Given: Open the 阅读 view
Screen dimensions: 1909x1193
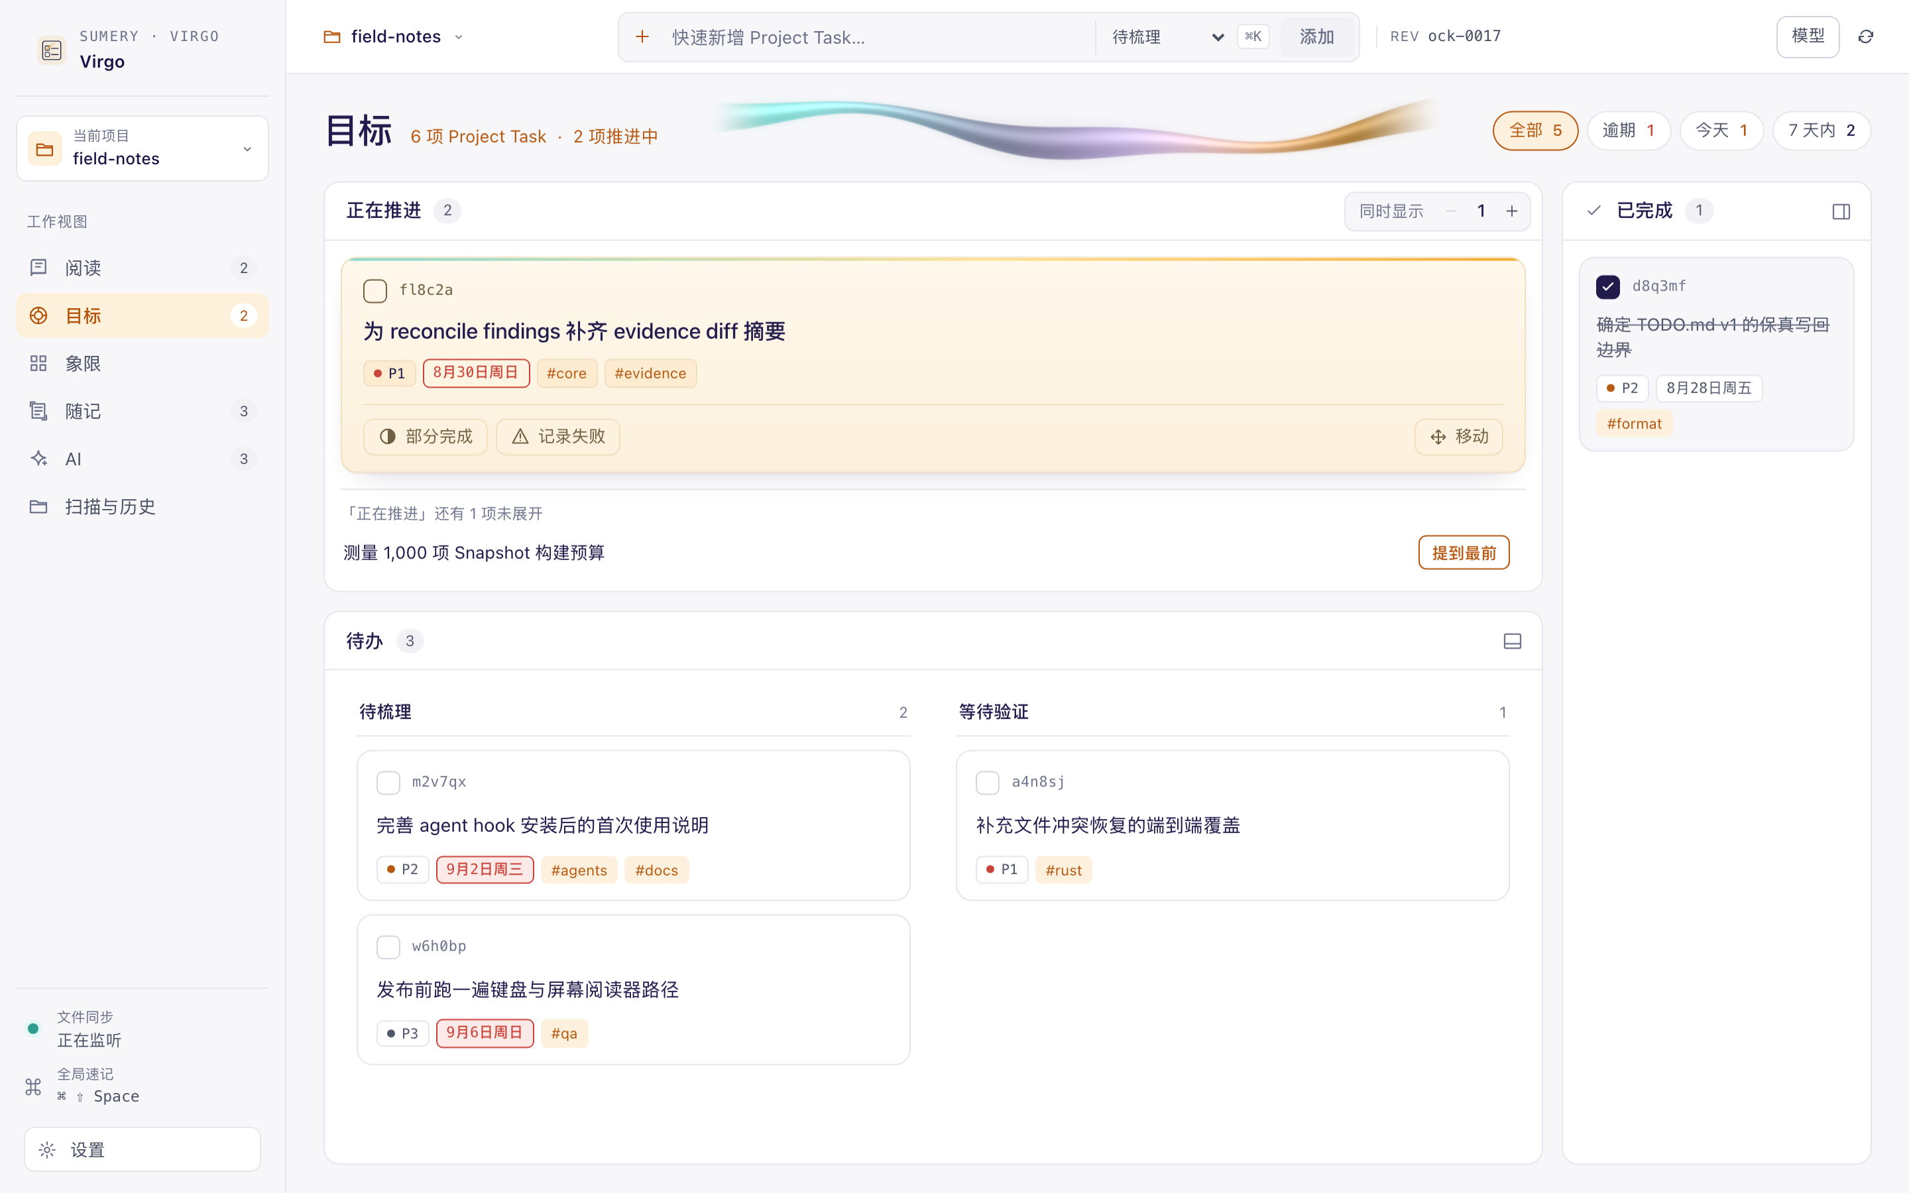Looking at the screenshot, I should pos(143,268).
